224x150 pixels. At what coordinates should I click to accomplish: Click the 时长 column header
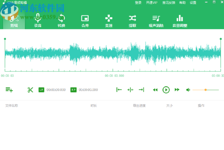click(x=94, y=106)
